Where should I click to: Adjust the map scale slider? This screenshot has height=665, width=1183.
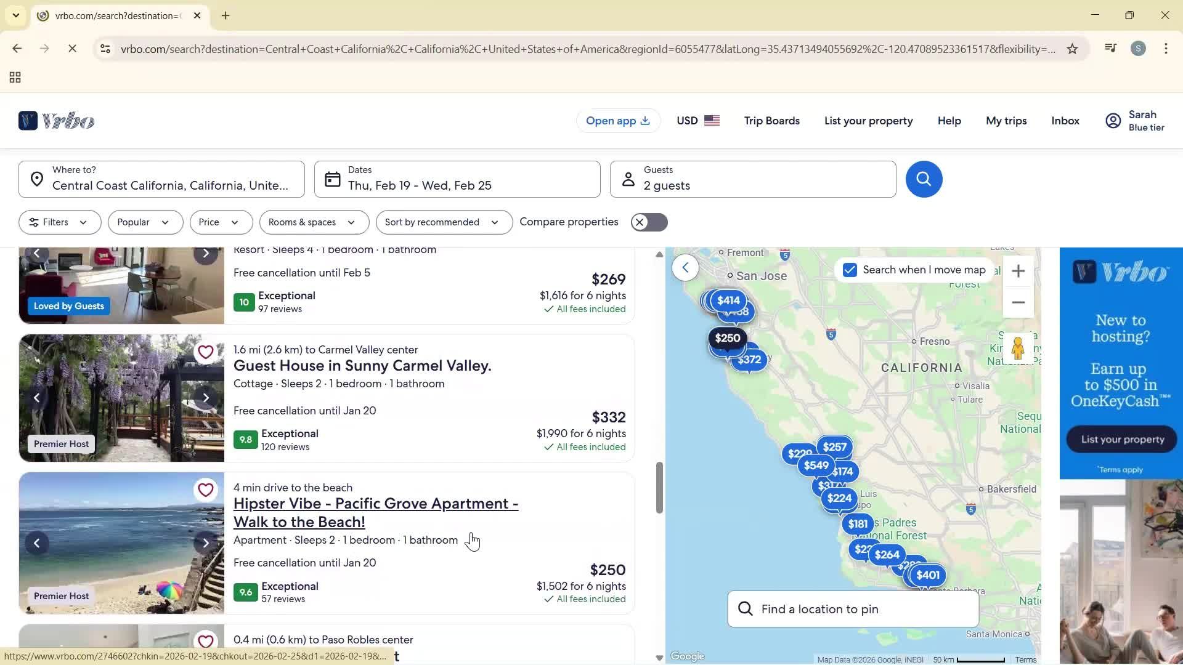coord(980,658)
